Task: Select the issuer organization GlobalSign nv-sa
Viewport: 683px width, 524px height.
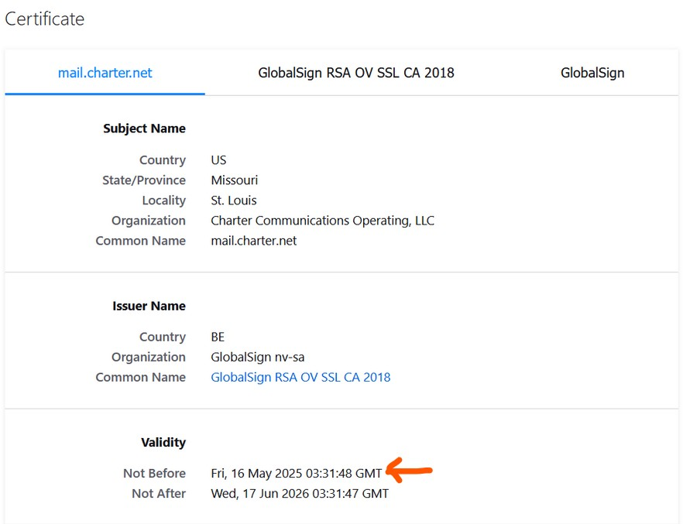Action: point(258,357)
